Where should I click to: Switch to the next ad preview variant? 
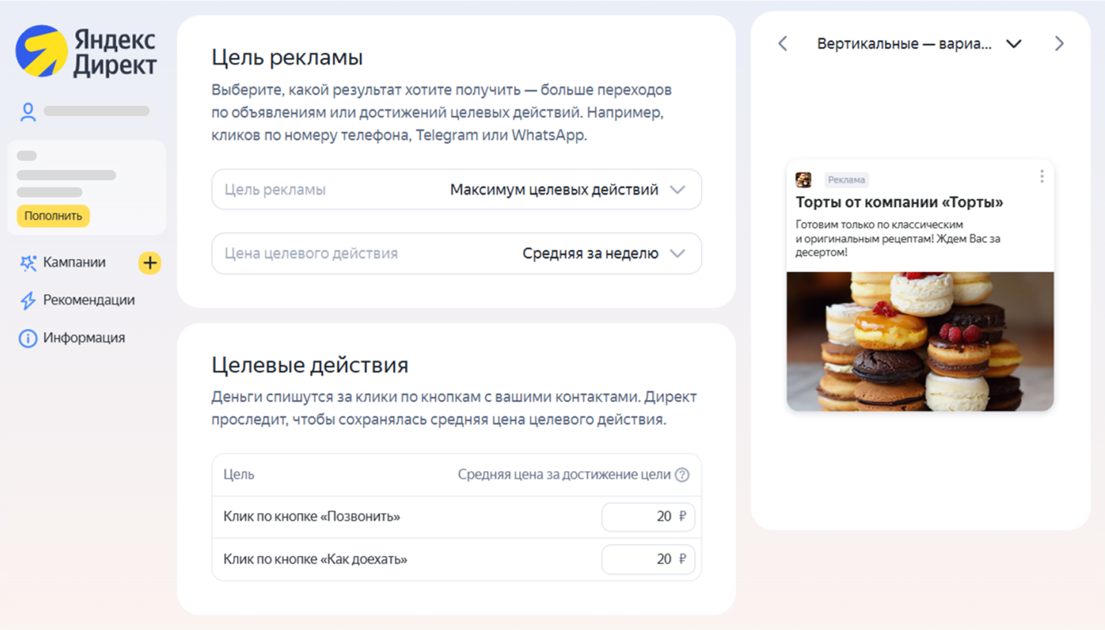[x=1059, y=43]
